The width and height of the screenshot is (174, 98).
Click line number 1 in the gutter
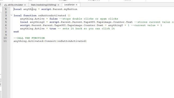tap(6, 9)
